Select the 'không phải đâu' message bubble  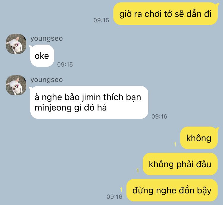coord(180,164)
